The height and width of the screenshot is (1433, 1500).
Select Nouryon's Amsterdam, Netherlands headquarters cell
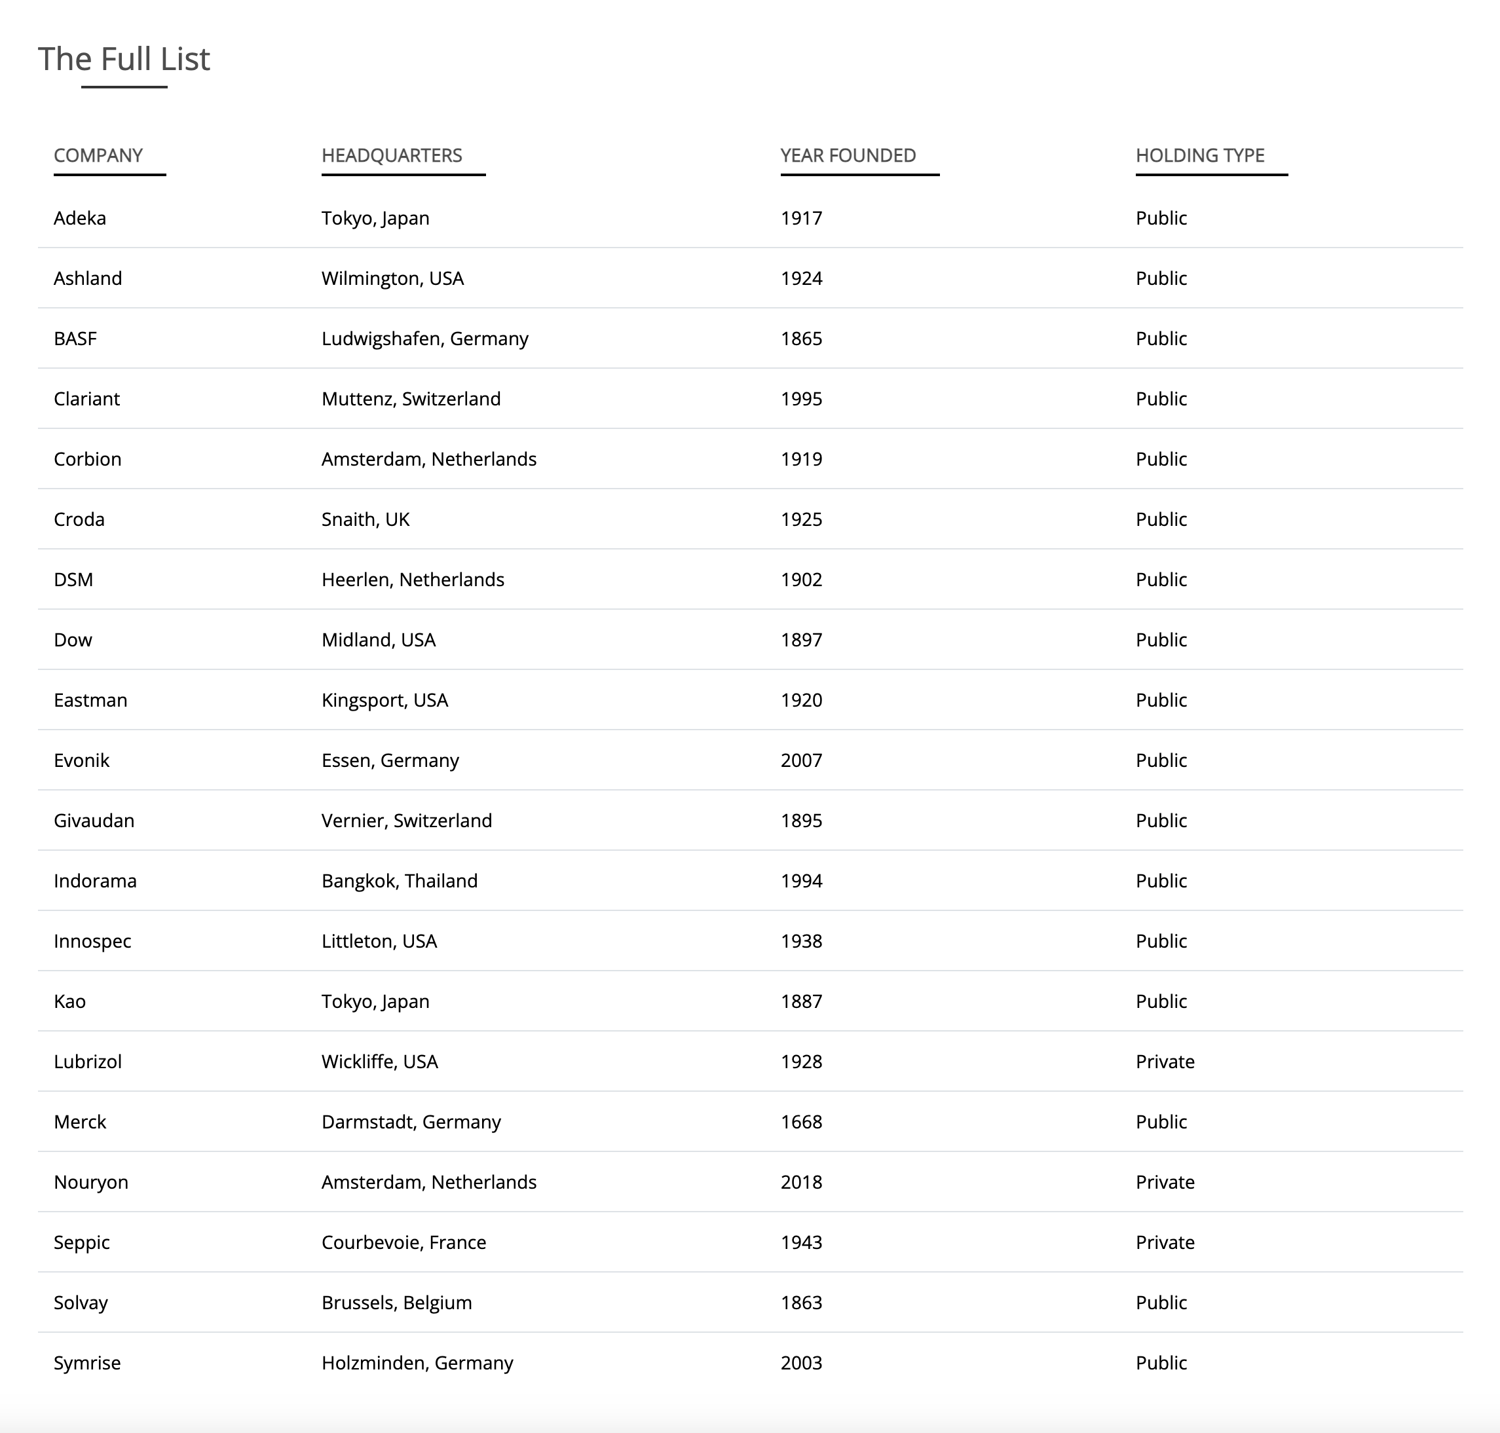pyautogui.click(x=428, y=1182)
